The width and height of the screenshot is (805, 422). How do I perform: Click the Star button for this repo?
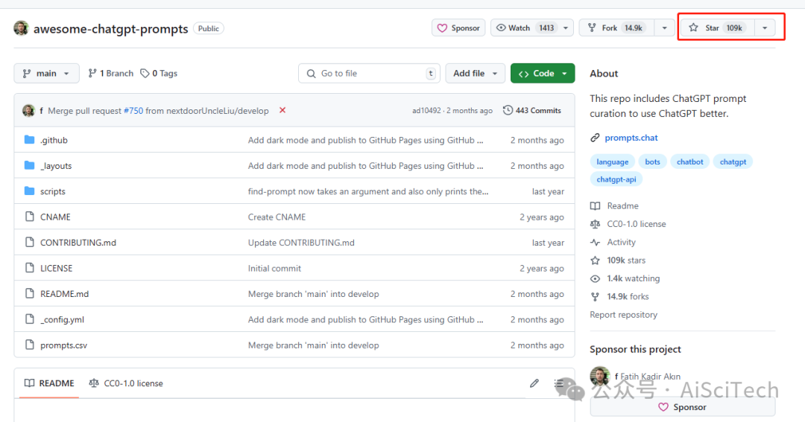click(x=714, y=28)
